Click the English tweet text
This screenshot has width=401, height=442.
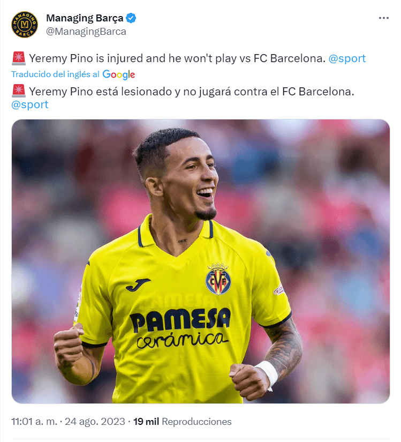177,58
